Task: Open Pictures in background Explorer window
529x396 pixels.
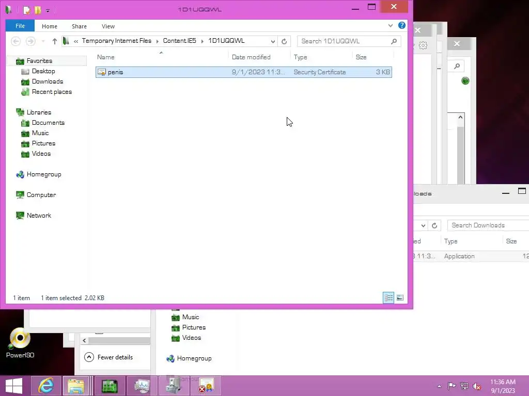Action: [194, 327]
